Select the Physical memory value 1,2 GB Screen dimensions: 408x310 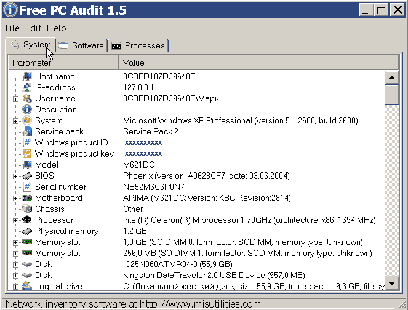tap(135, 231)
